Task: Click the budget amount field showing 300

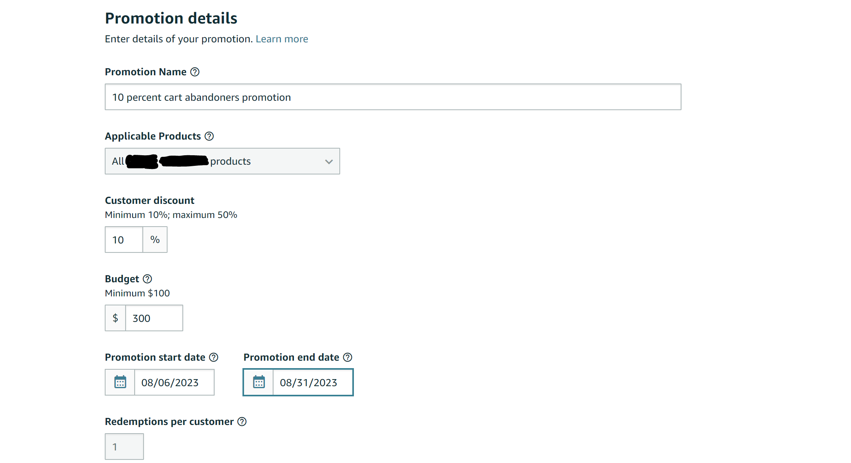Action: 154,318
